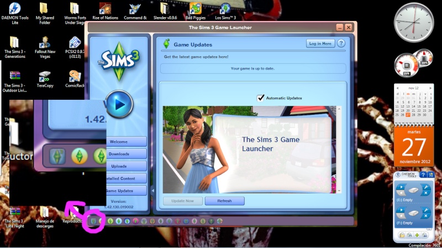Image resolution: width=442 pixels, height=248 pixels.
Task: Open PCSX2 0.9.7 desktop shortcut
Action: (x=75, y=47)
